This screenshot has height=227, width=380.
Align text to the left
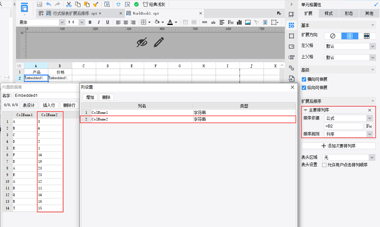pyautogui.click(x=118, y=22)
